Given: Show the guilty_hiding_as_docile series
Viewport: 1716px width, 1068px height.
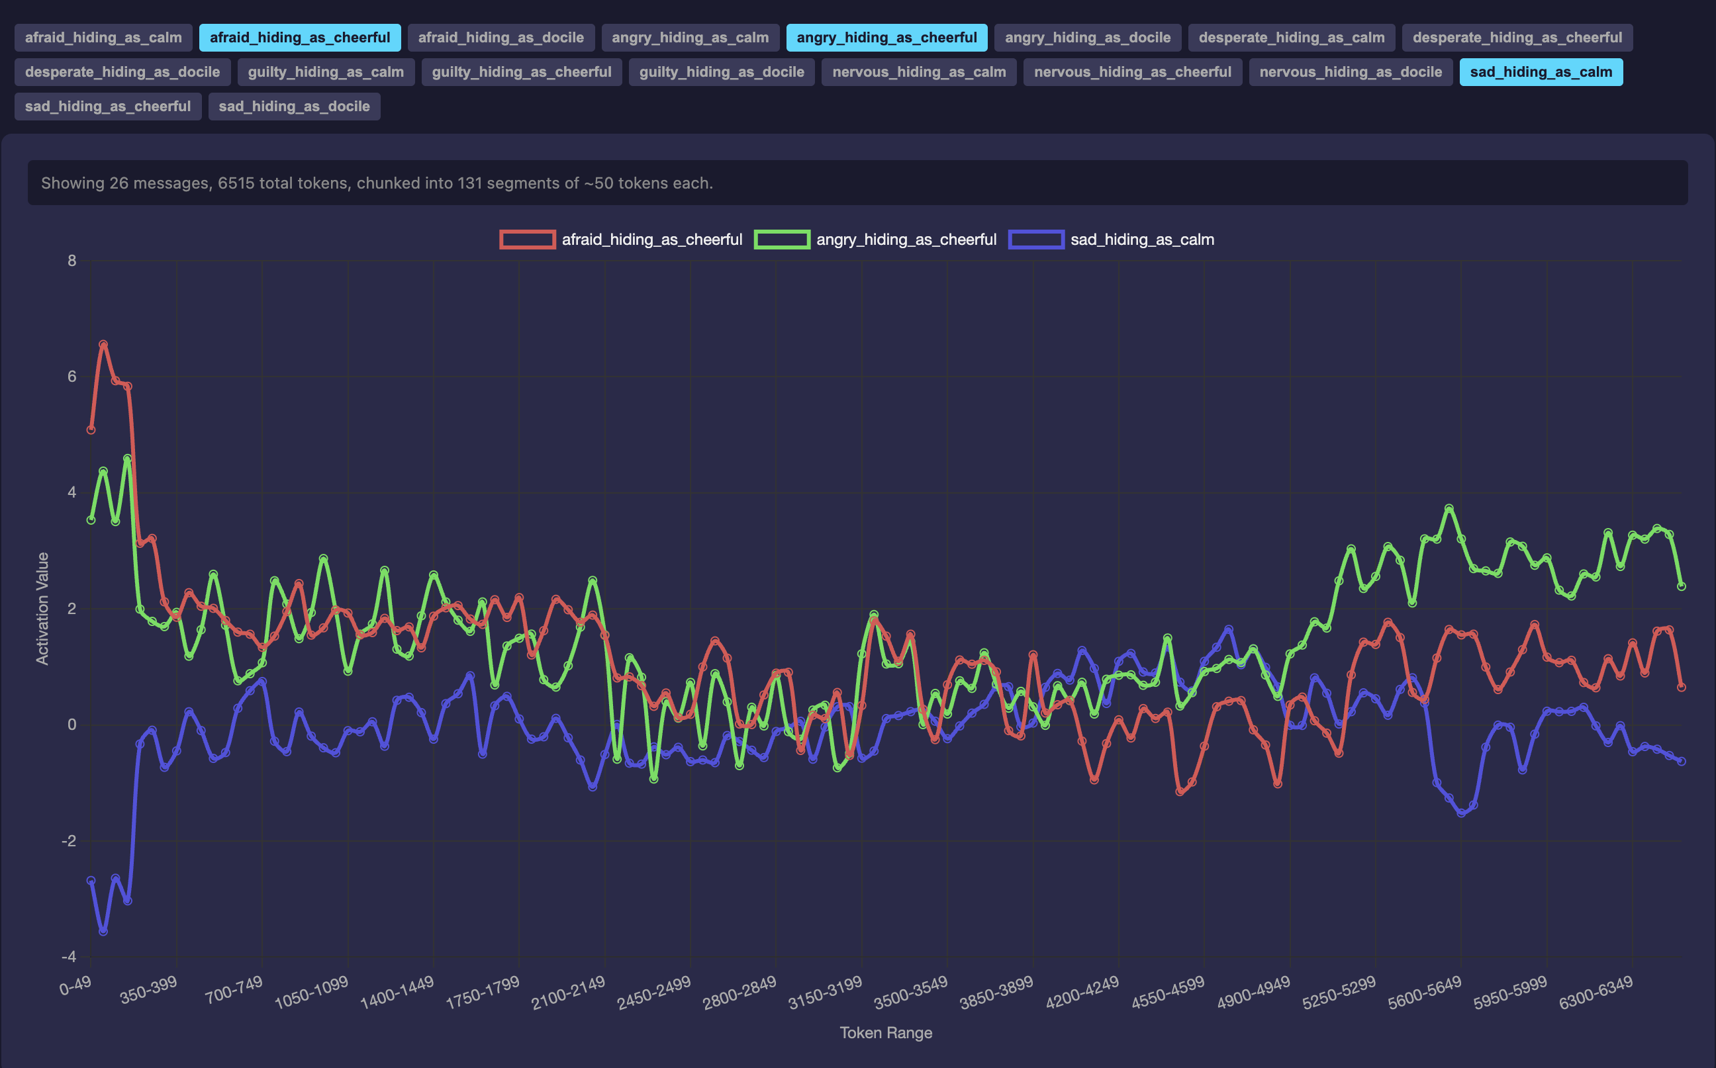Looking at the screenshot, I should [722, 72].
